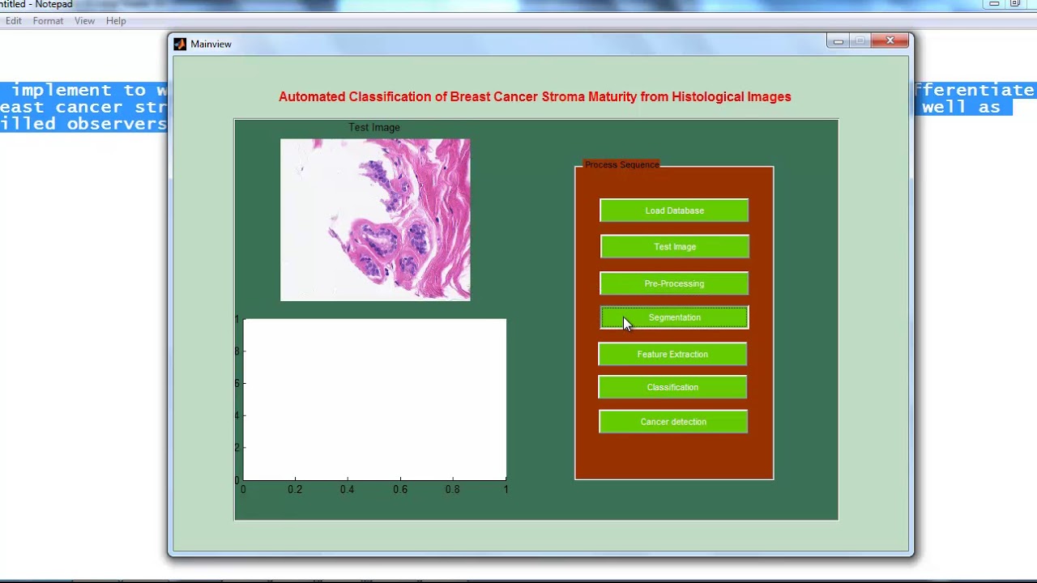Click the empty white plot axes
Viewport: 1037px width, 583px height.
[x=375, y=399]
